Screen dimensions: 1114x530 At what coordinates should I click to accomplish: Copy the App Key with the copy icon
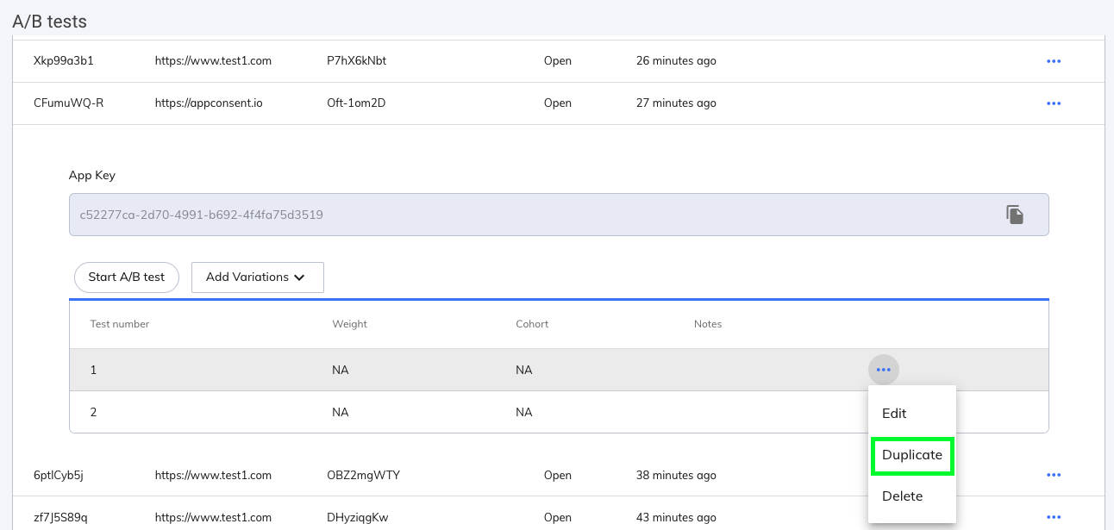click(1015, 215)
